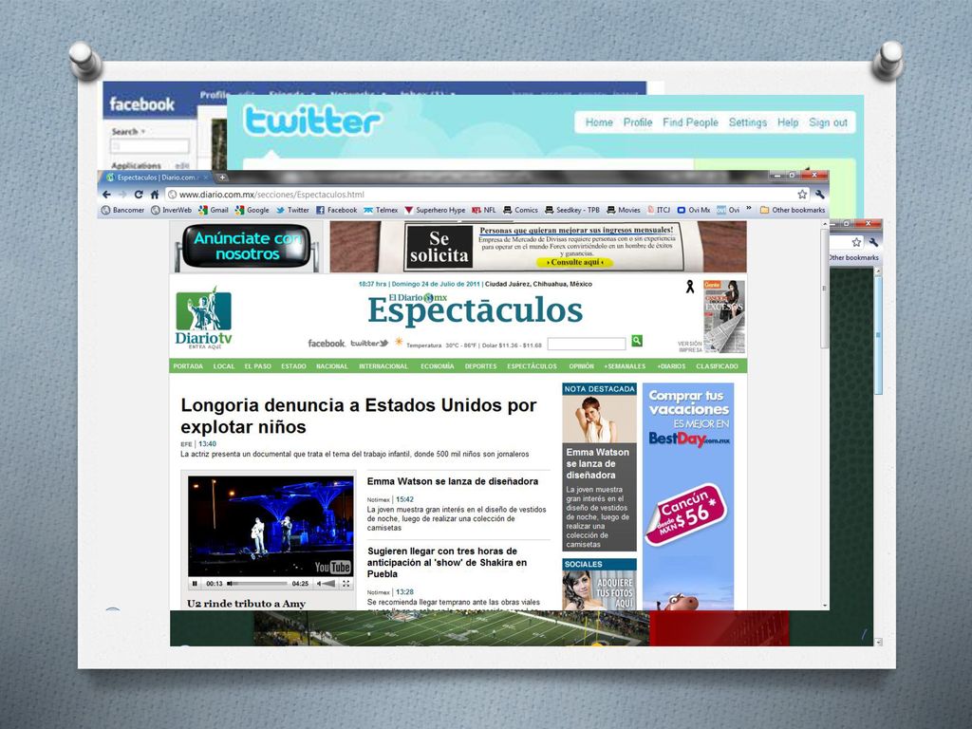The image size is (972, 729).
Task: Click the Anúnciate con nosotros banner
Action: 248,246
